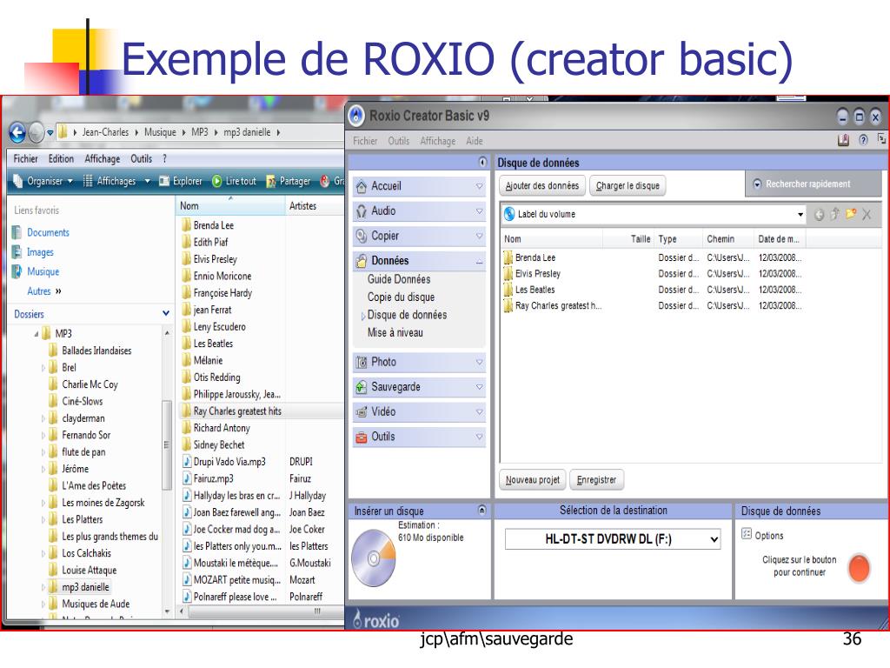The width and height of the screenshot is (890, 668).
Task: Open the Outils menu in Explorer window
Action: [x=142, y=159]
